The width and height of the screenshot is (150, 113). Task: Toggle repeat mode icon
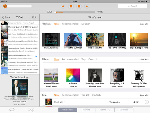(12, 110)
